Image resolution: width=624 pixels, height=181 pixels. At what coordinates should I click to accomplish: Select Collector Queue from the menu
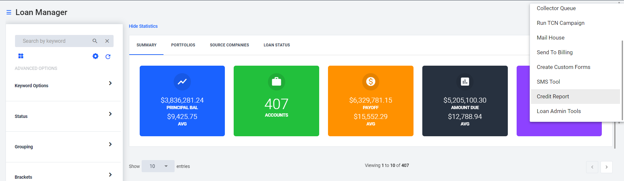(575, 8)
